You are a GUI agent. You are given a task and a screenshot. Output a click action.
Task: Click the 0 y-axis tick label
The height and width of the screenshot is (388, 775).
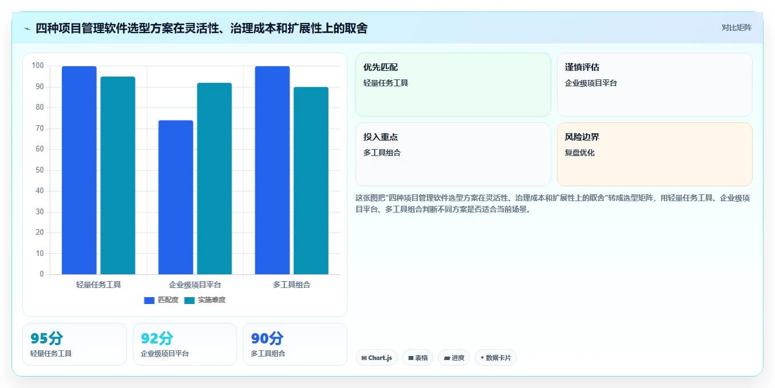click(42, 274)
